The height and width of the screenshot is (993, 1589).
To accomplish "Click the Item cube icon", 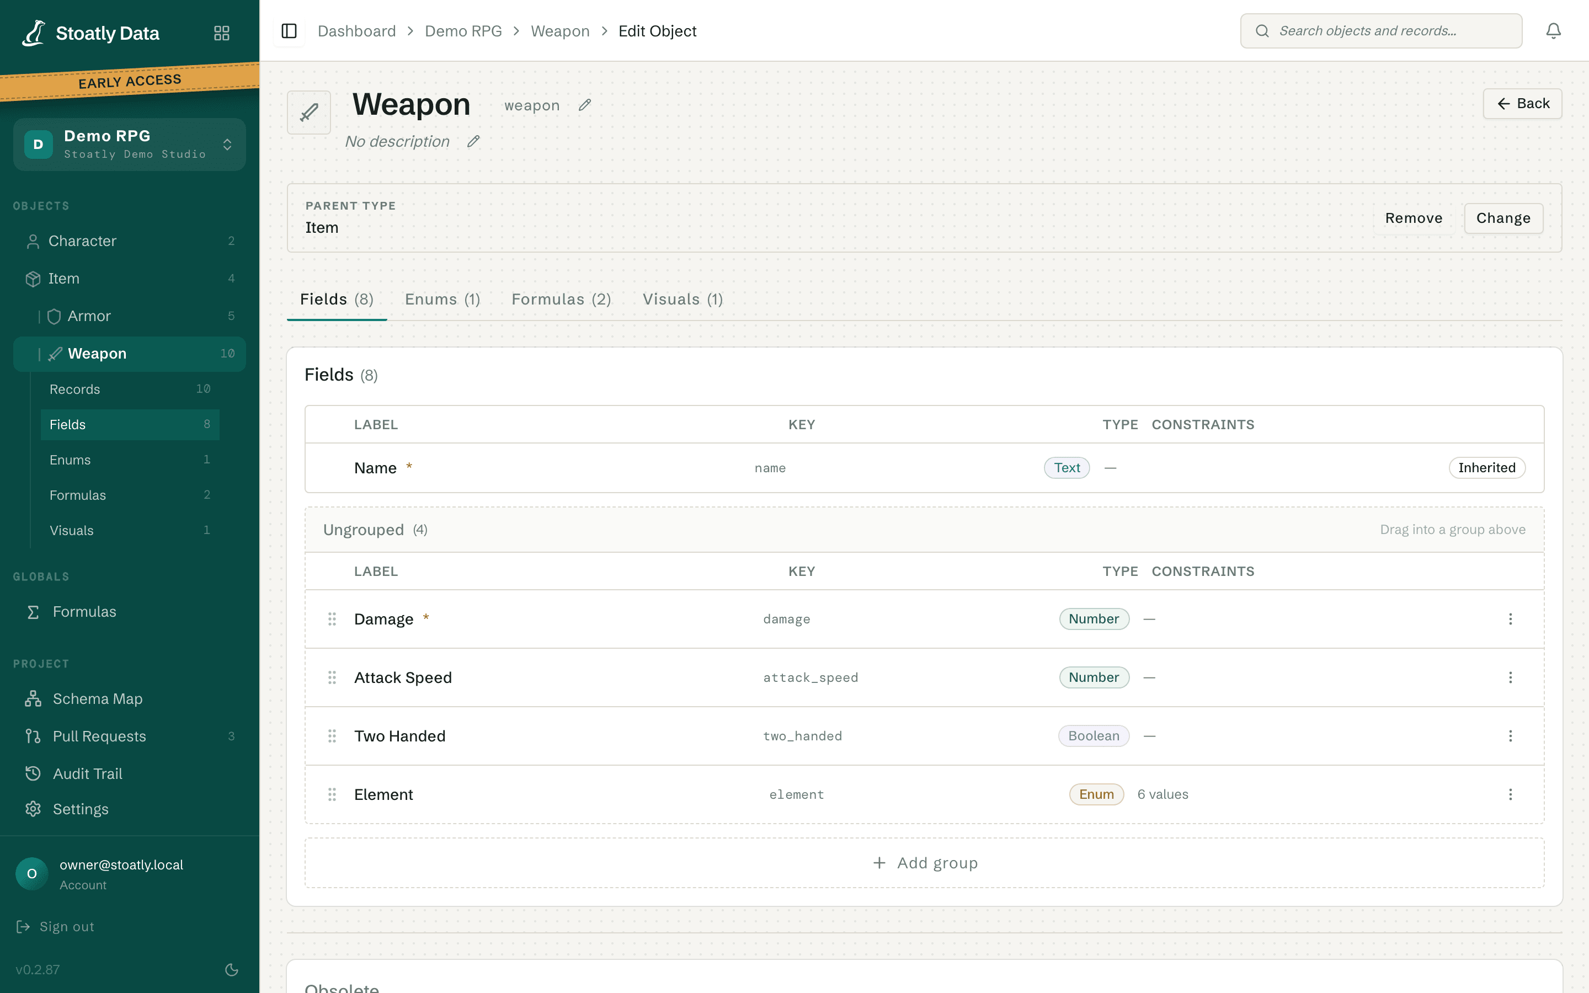I will point(33,279).
